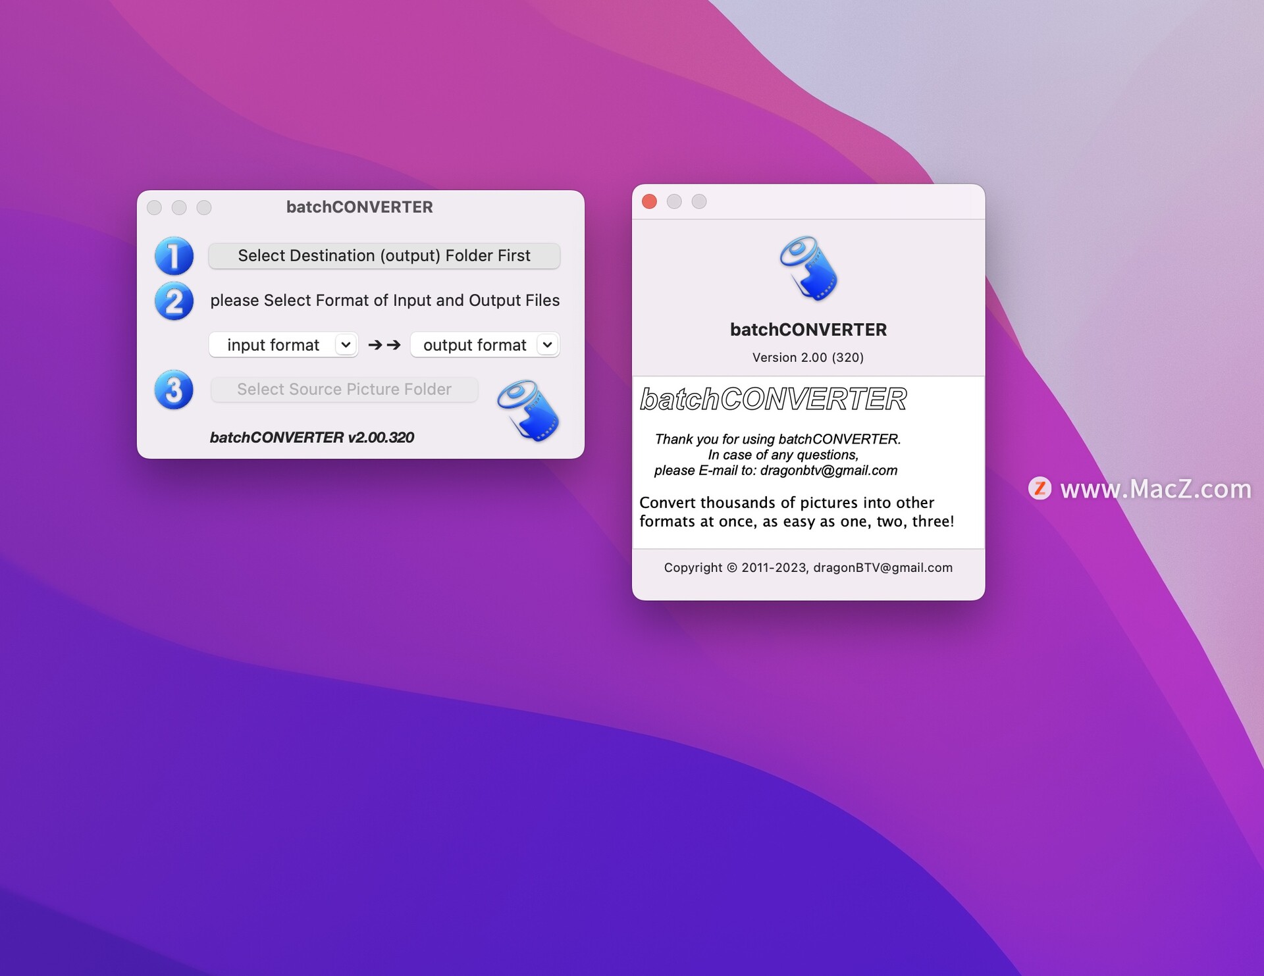The width and height of the screenshot is (1264, 976).
Task: Click 'In case of any questions,' line
Action: tap(783, 455)
